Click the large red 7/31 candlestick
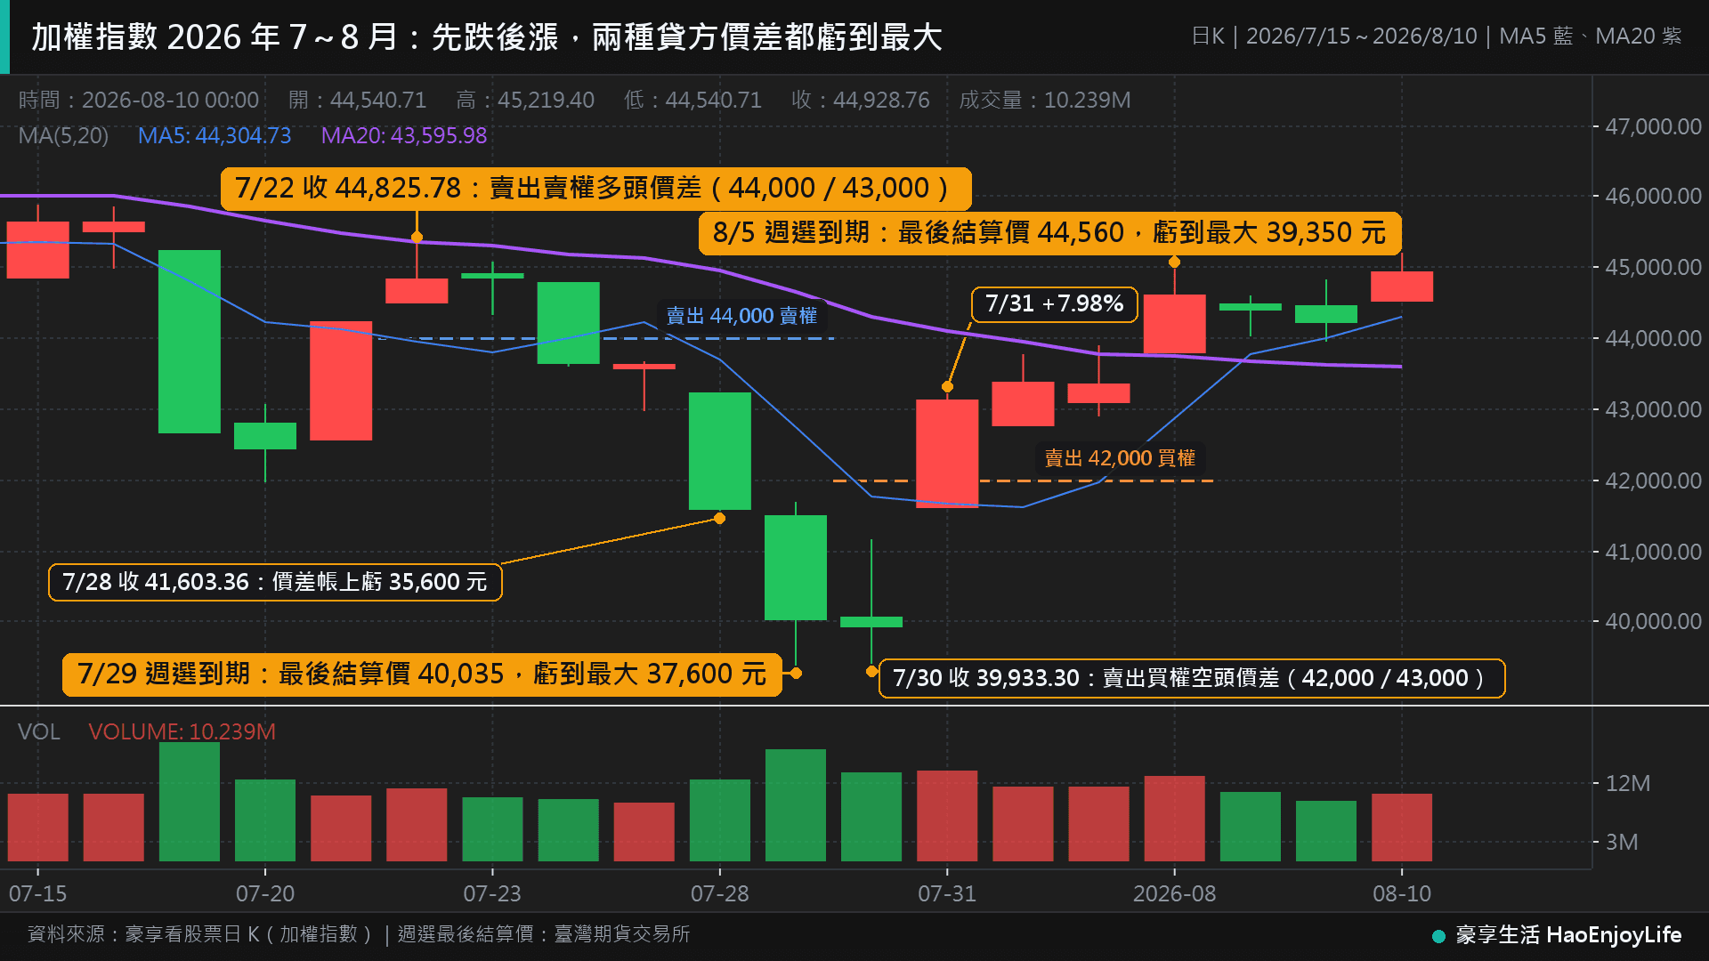The image size is (1709, 961). 947,454
